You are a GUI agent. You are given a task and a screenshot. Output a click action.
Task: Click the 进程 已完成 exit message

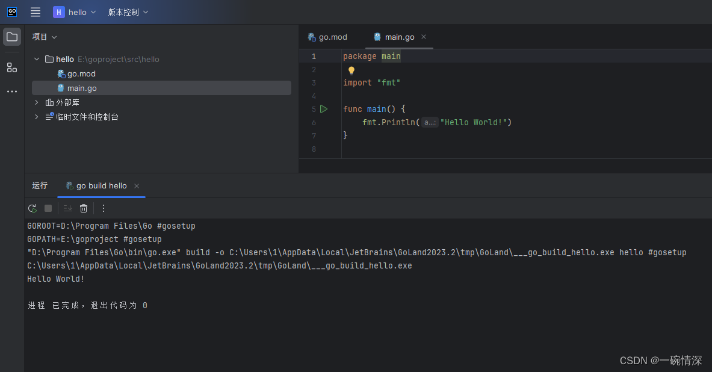point(88,305)
